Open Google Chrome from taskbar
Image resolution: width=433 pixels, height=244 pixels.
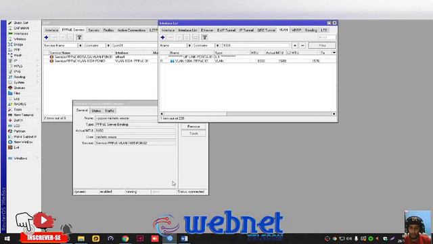[125, 239]
